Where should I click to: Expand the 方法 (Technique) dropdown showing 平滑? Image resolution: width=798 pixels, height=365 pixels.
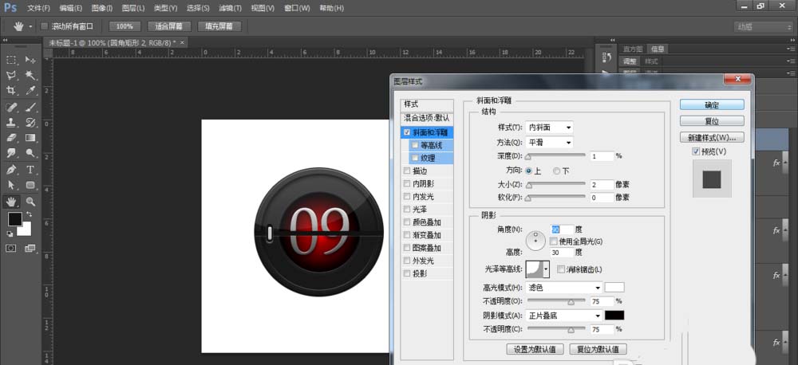550,143
